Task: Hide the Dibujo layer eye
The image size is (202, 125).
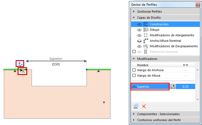Action: (x=139, y=30)
